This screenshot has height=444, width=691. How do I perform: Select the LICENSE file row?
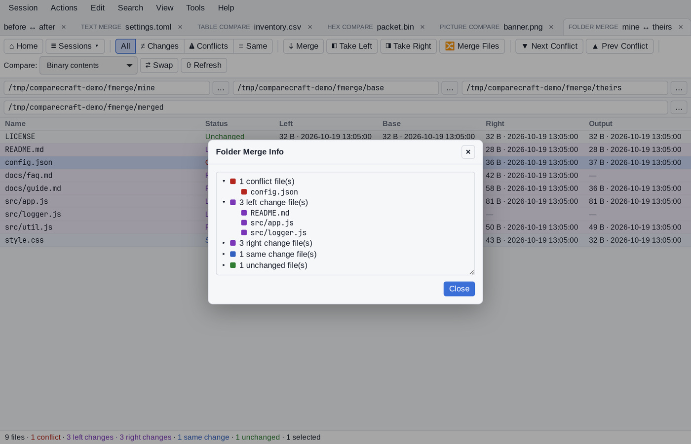coord(345,137)
